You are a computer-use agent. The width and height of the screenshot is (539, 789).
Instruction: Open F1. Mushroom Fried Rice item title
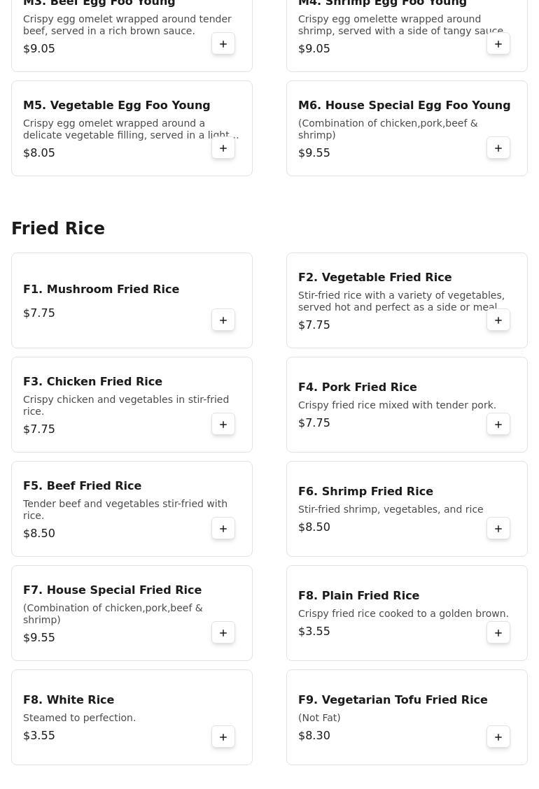click(101, 290)
